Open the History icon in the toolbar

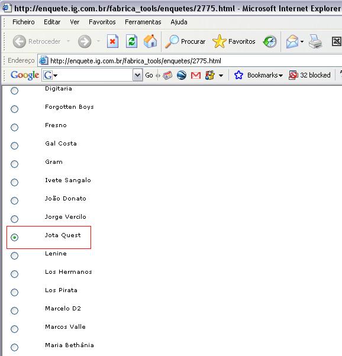[270, 41]
